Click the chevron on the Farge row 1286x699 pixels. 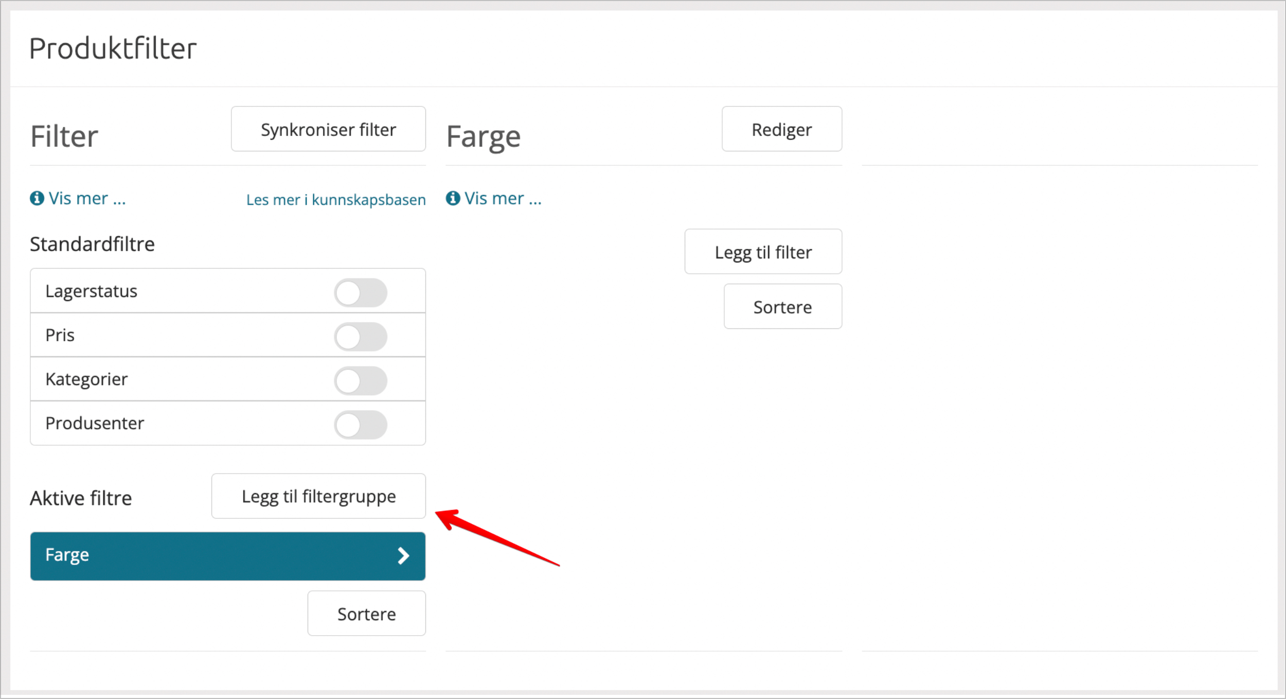pyautogui.click(x=404, y=556)
